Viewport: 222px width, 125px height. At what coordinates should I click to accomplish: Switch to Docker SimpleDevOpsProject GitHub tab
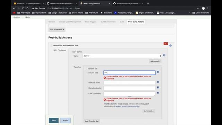pos(62,3)
